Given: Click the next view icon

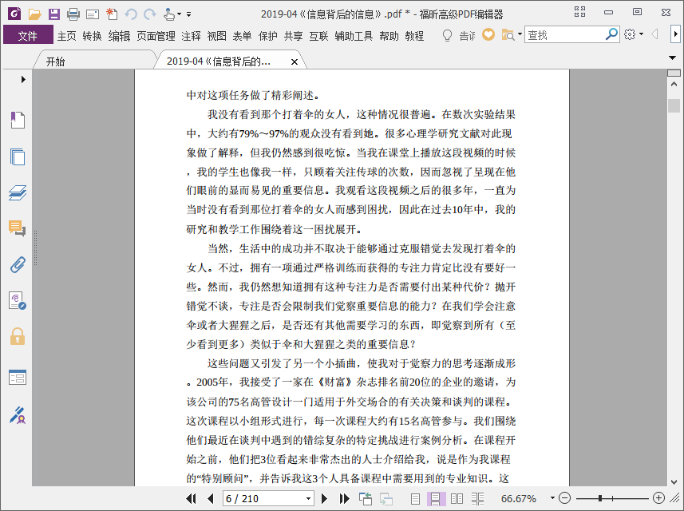Looking at the screenshot, I should pyautogui.click(x=386, y=498).
